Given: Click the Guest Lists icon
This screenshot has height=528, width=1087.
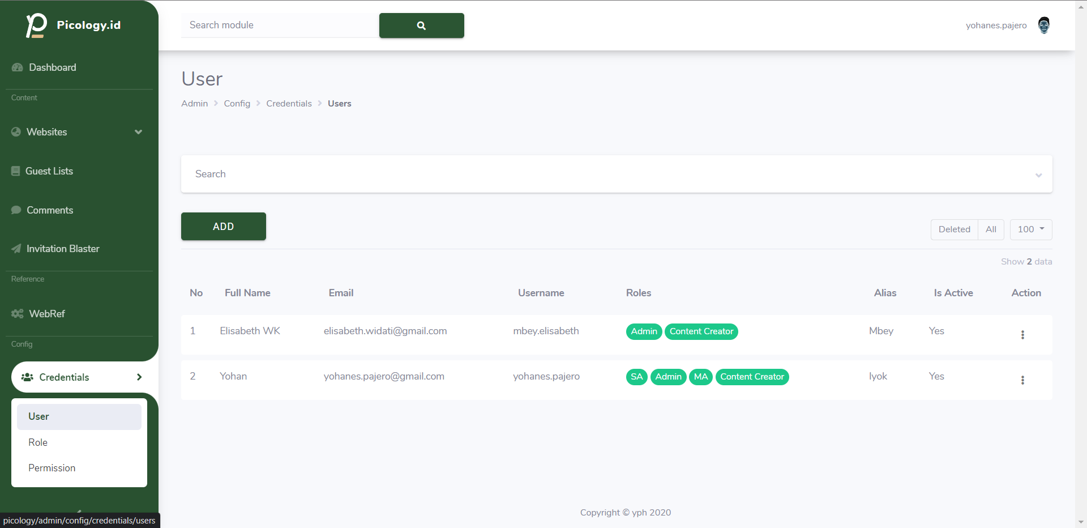Looking at the screenshot, I should pyautogui.click(x=15, y=171).
